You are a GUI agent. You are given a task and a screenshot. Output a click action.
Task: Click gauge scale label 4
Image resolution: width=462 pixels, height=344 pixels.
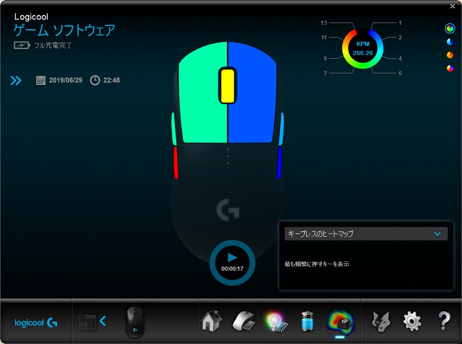400,59
